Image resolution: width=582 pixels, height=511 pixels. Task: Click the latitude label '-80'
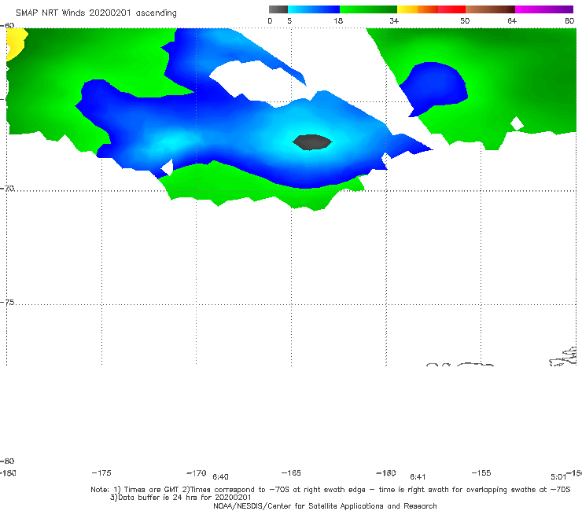[x=7, y=461]
